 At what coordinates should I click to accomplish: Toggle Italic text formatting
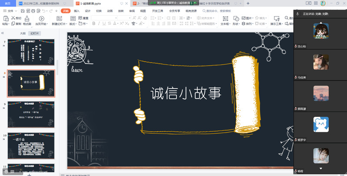(99, 24)
